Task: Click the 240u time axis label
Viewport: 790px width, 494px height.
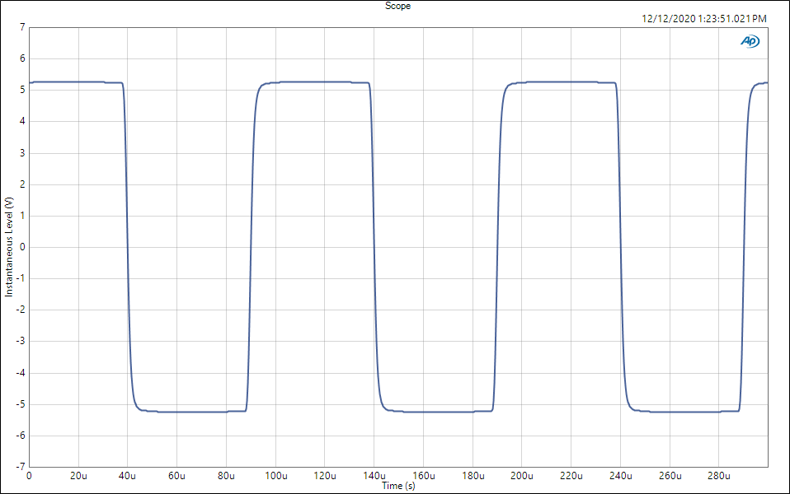Action: point(620,476)
